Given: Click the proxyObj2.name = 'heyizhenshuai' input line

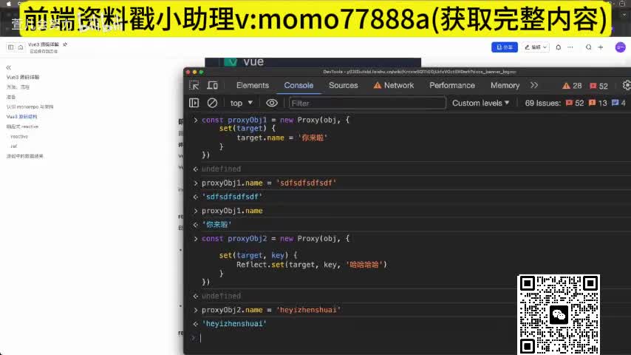Looking at the screenshot, I should pyautogui.click(x=271, y=310).
